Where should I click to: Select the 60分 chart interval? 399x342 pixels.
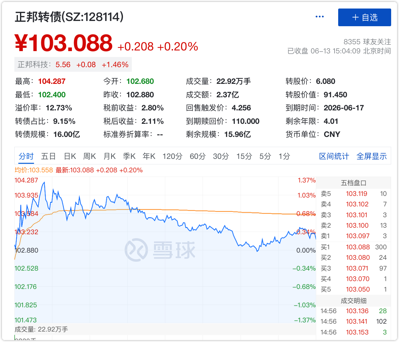coord(198,157)
